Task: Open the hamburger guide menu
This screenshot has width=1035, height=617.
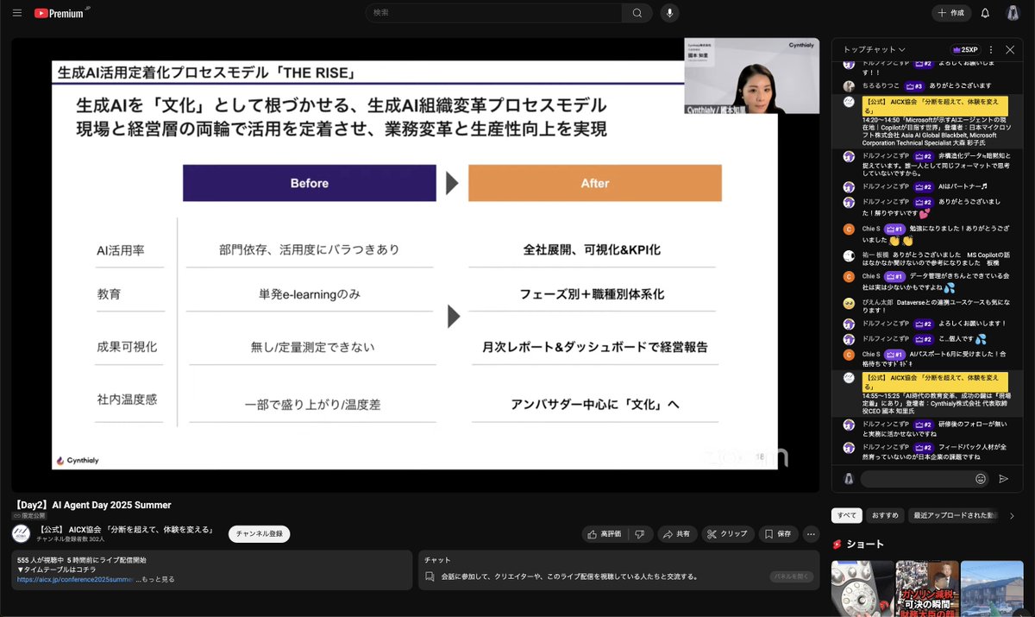Action: pyautogui.click(x=17, y=13)
